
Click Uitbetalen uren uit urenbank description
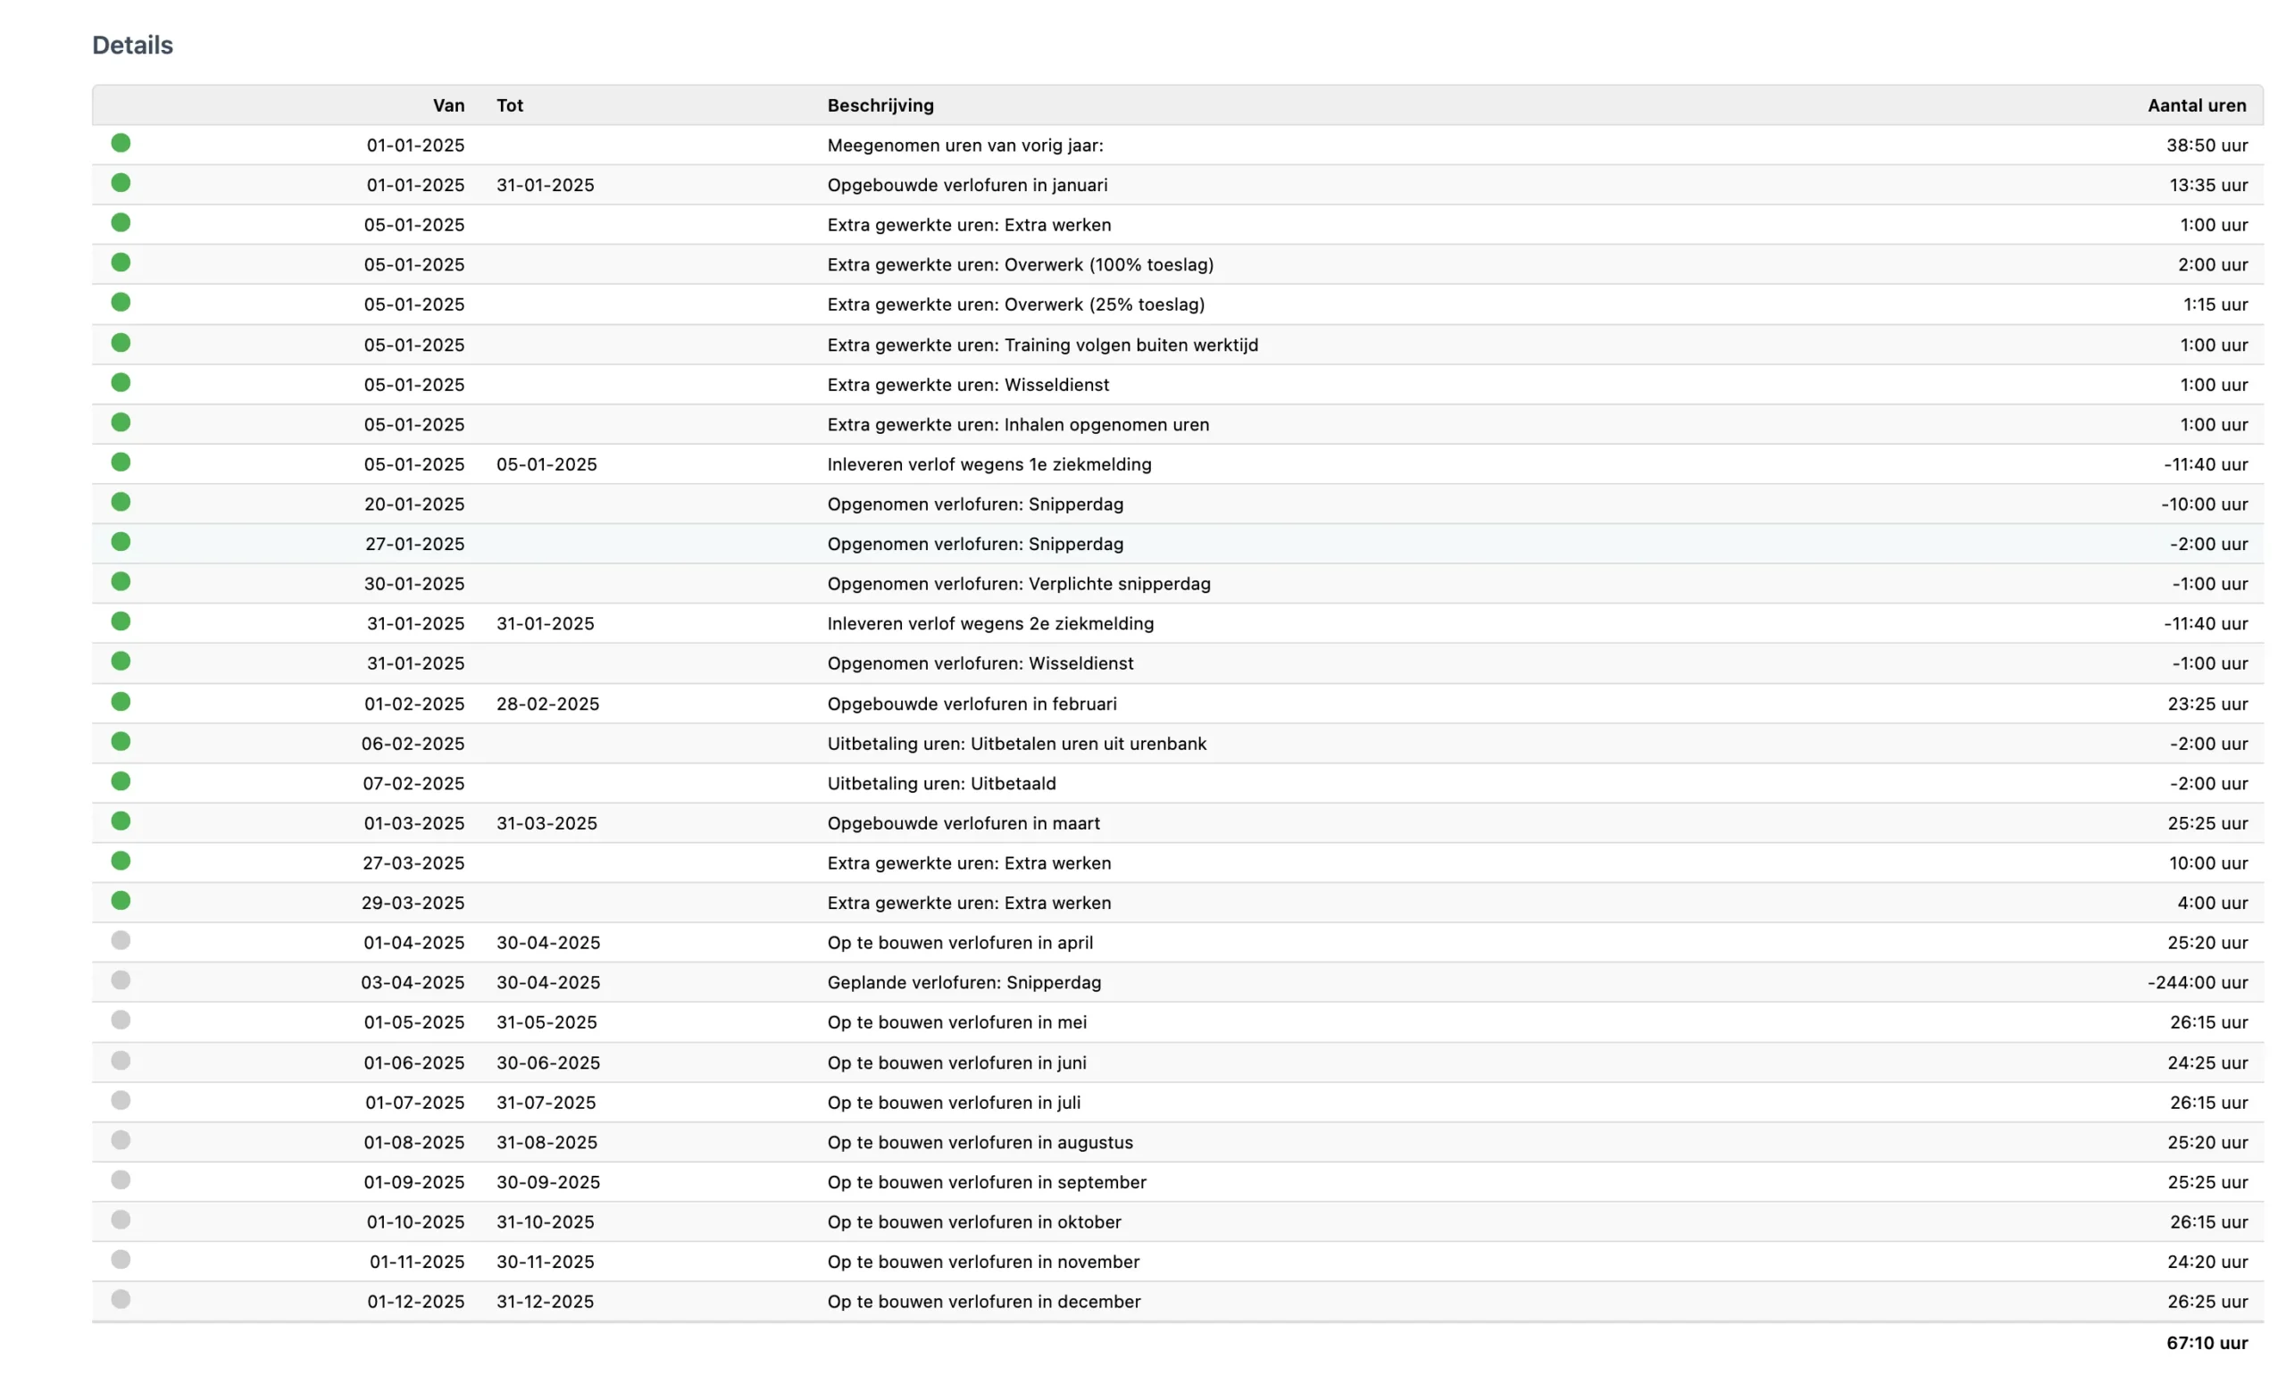1016,744
